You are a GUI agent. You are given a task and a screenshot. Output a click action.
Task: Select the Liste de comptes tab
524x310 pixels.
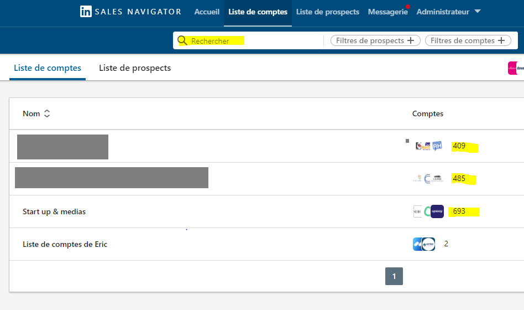pos(48,68)
